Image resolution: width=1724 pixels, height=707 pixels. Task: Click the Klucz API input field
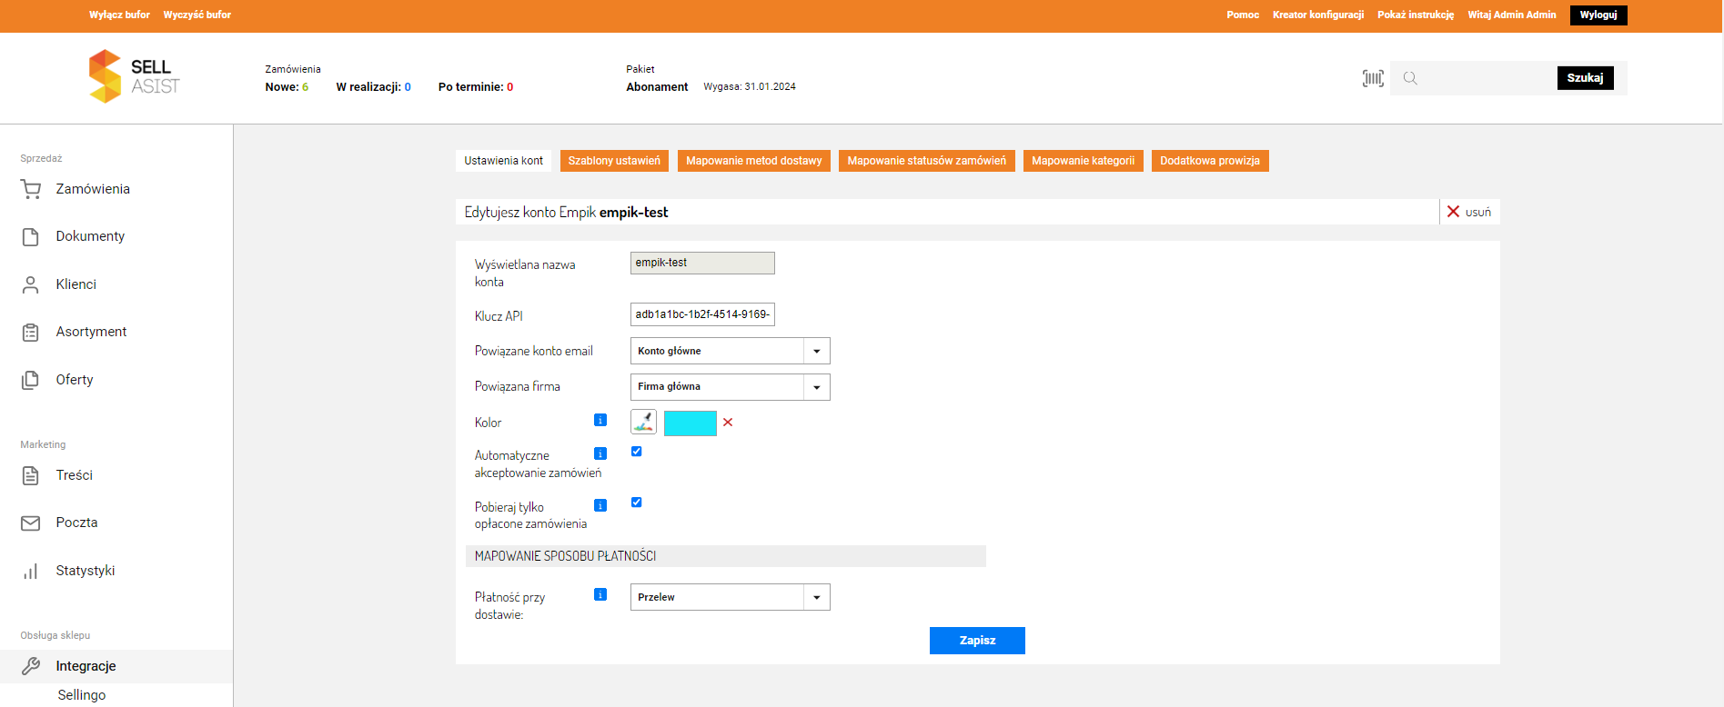(x=702, y=314)
